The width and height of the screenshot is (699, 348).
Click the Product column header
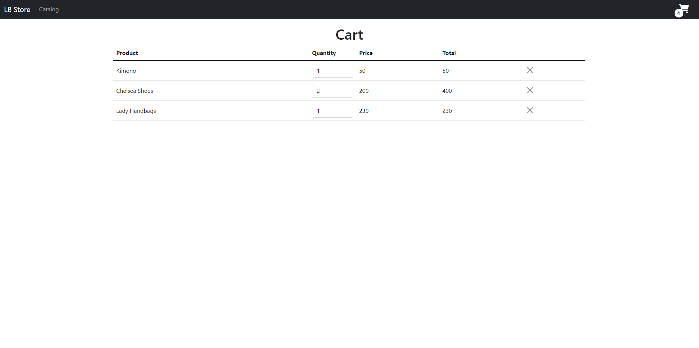127,53
